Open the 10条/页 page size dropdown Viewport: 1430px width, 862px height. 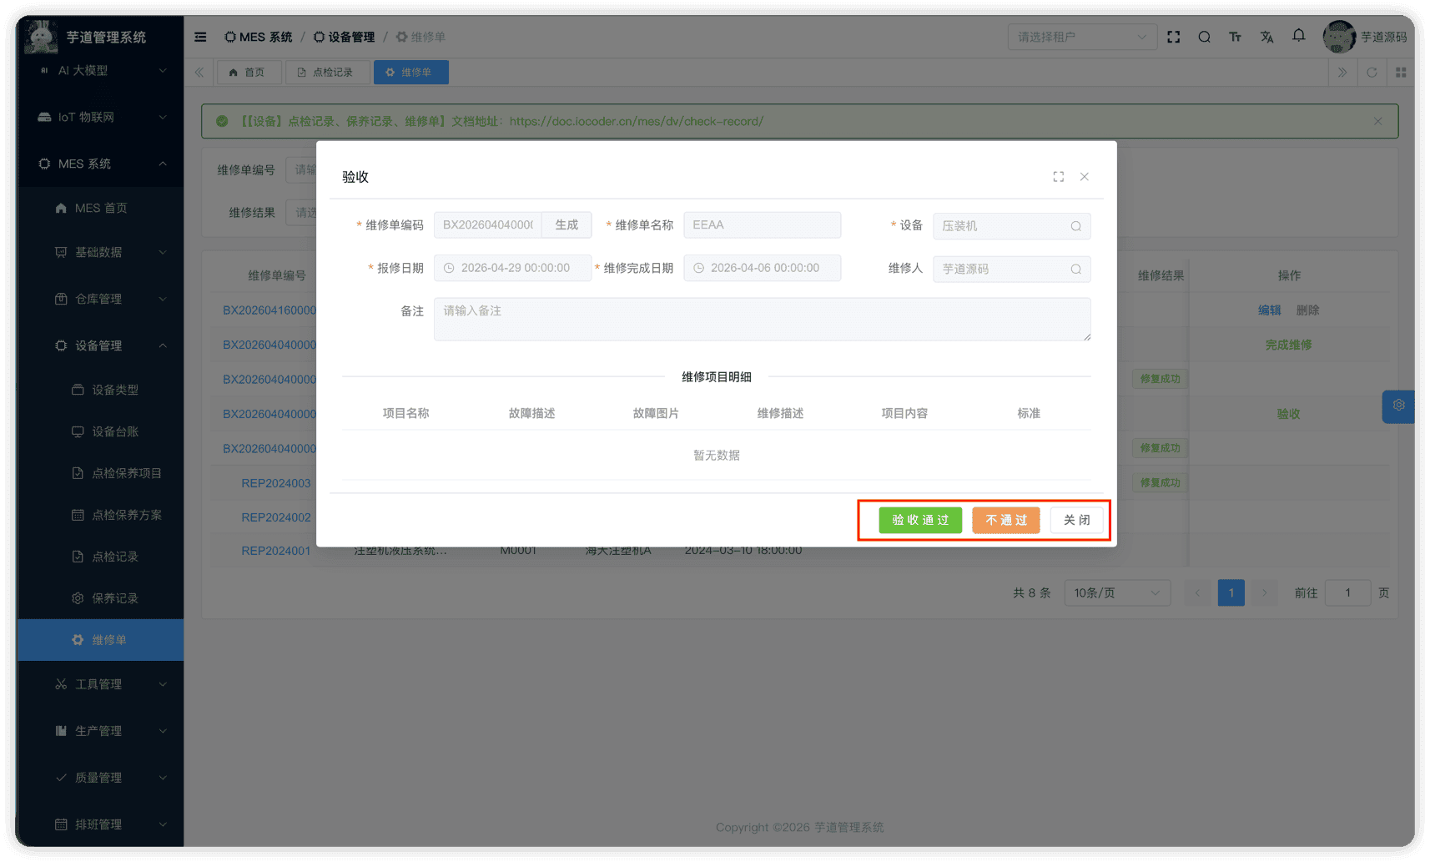[x=1116, y=593]
